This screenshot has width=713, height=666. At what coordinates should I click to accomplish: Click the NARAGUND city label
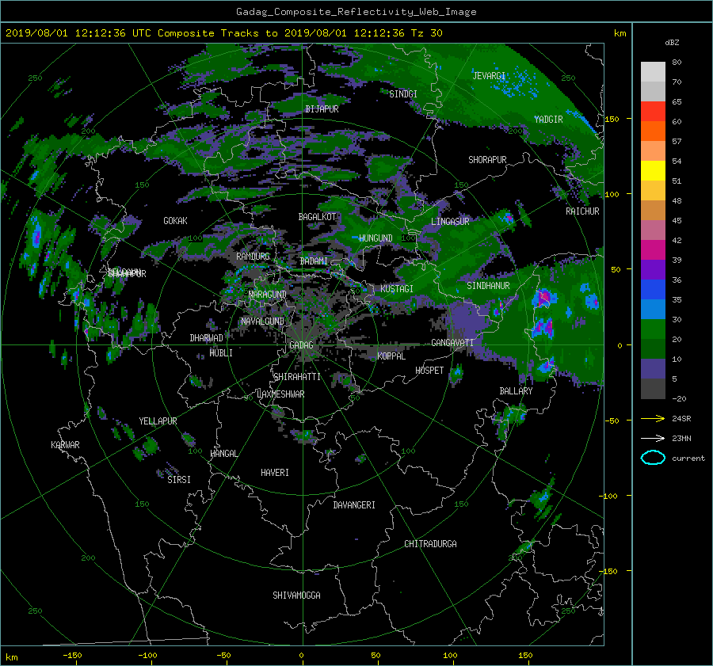(268, 295)
